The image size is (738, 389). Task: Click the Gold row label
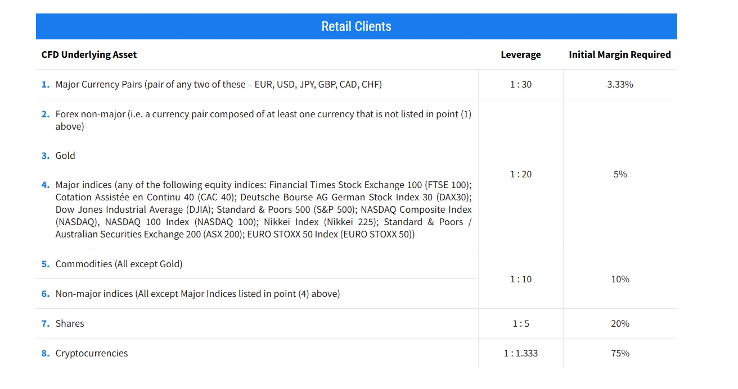[65, 155]
